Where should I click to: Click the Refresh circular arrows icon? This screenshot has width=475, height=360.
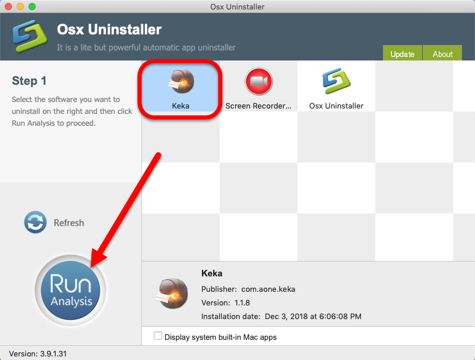click(36, 222)
